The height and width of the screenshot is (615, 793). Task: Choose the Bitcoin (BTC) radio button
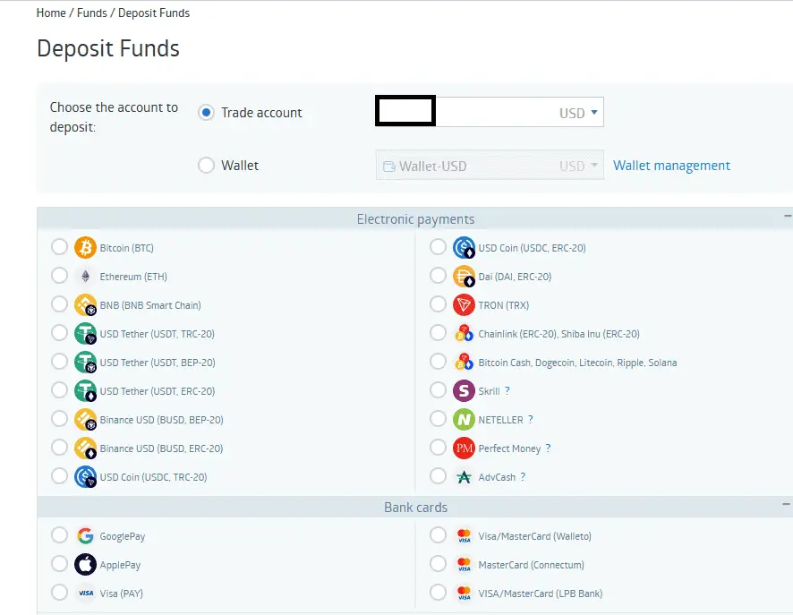tap(59, 247)
